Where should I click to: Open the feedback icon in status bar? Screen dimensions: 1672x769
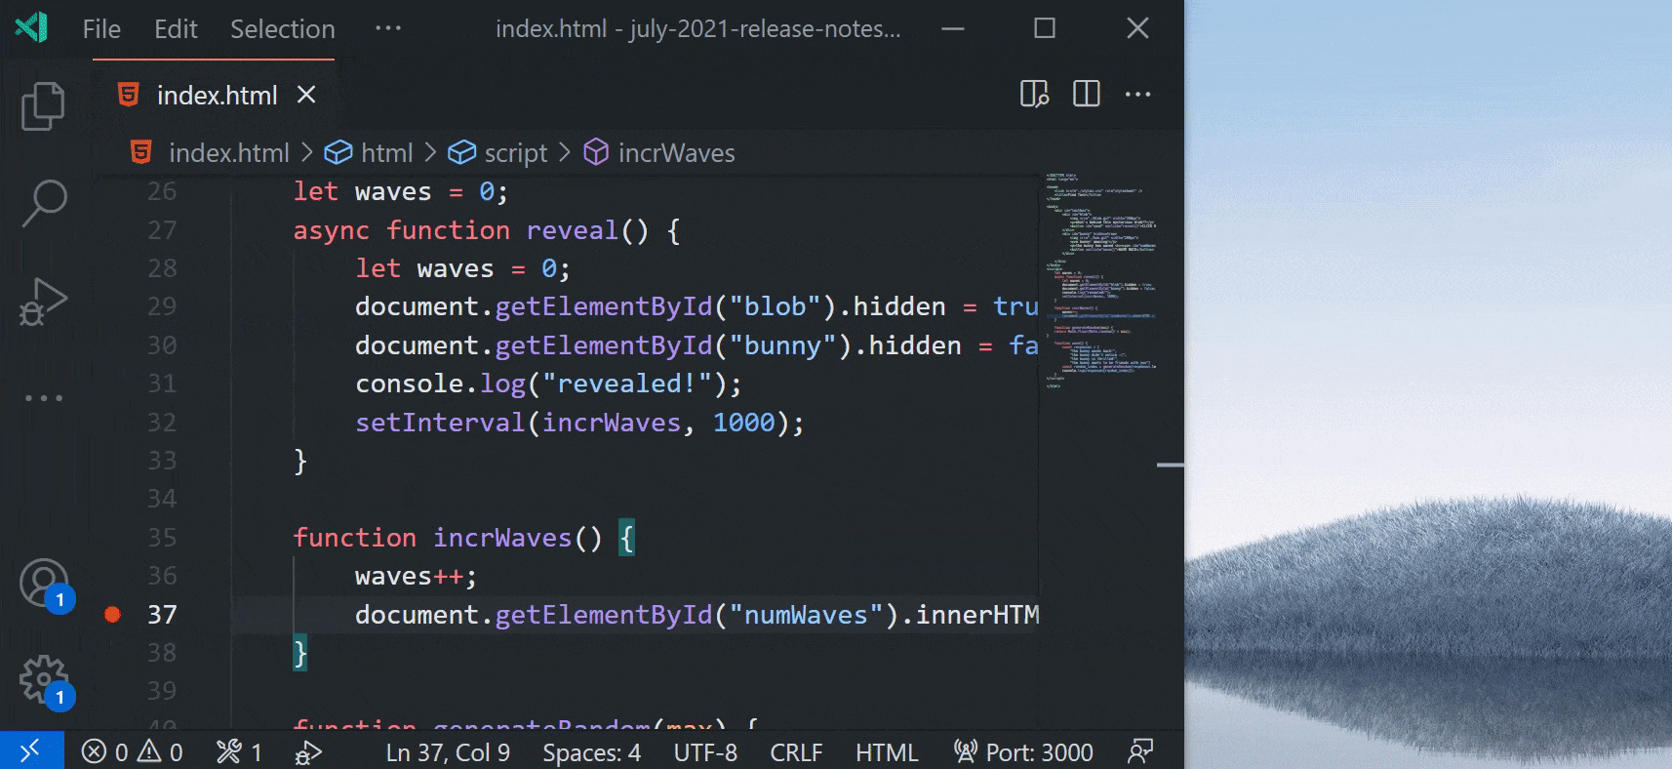click(x=1140, y=751)
